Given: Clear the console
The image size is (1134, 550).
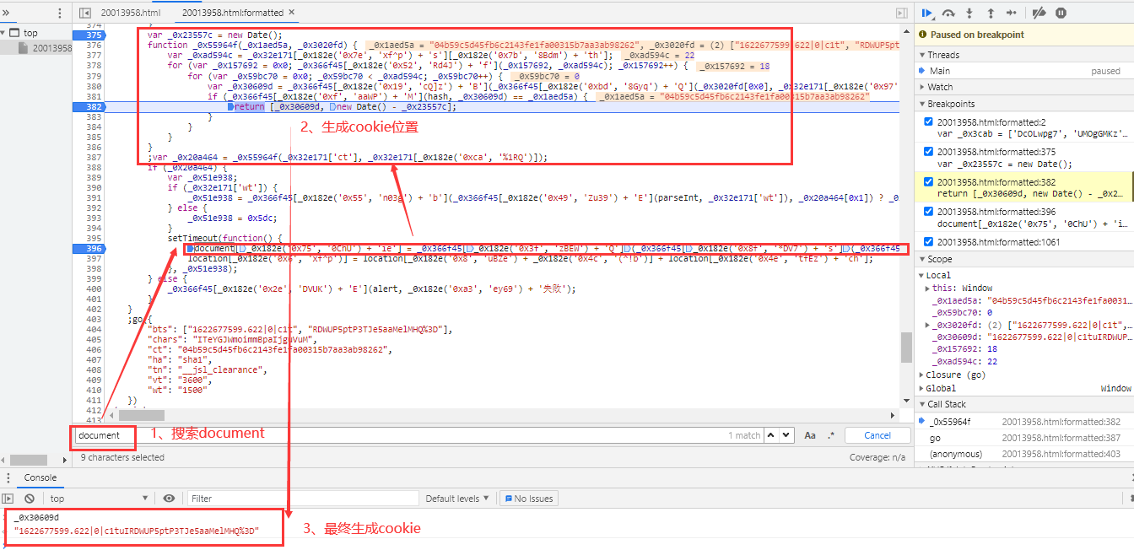Looking at the screenshot, I should [x=30, y=499].
